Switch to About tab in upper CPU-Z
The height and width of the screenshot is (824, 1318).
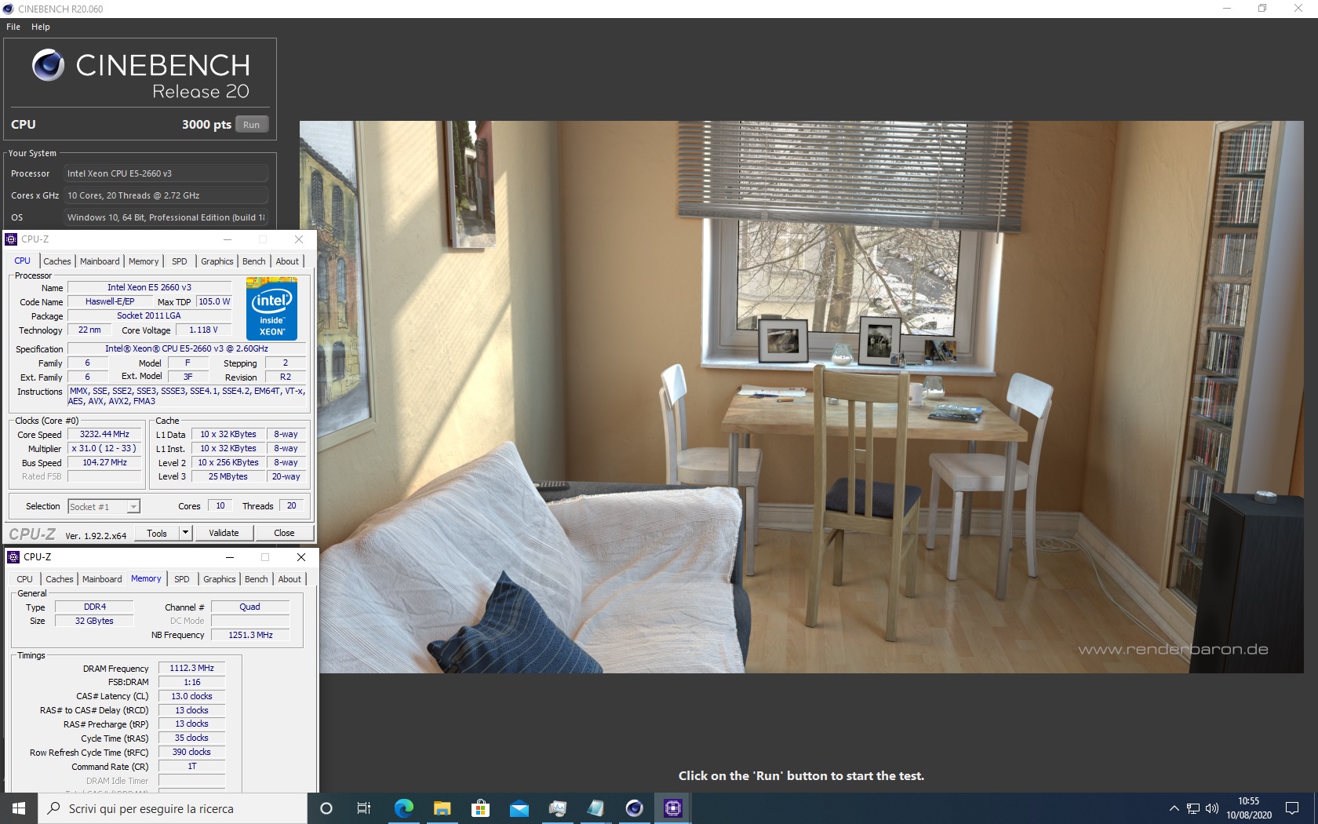pyautogui.click(x=287, y=261)
